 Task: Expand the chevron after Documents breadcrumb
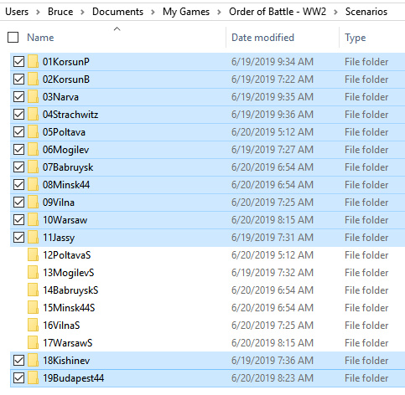pos(153,12)
